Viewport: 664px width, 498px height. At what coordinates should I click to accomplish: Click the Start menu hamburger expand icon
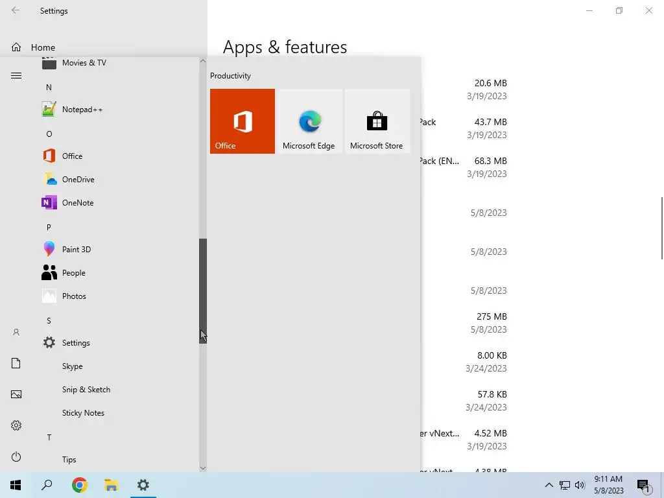point(16,76)
